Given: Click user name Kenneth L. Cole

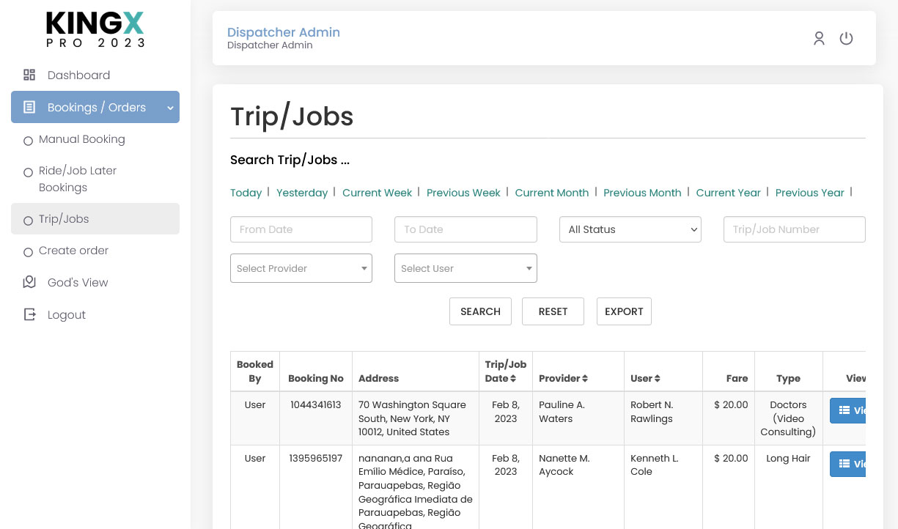Looking at the screenshot, I should (655, 465).
